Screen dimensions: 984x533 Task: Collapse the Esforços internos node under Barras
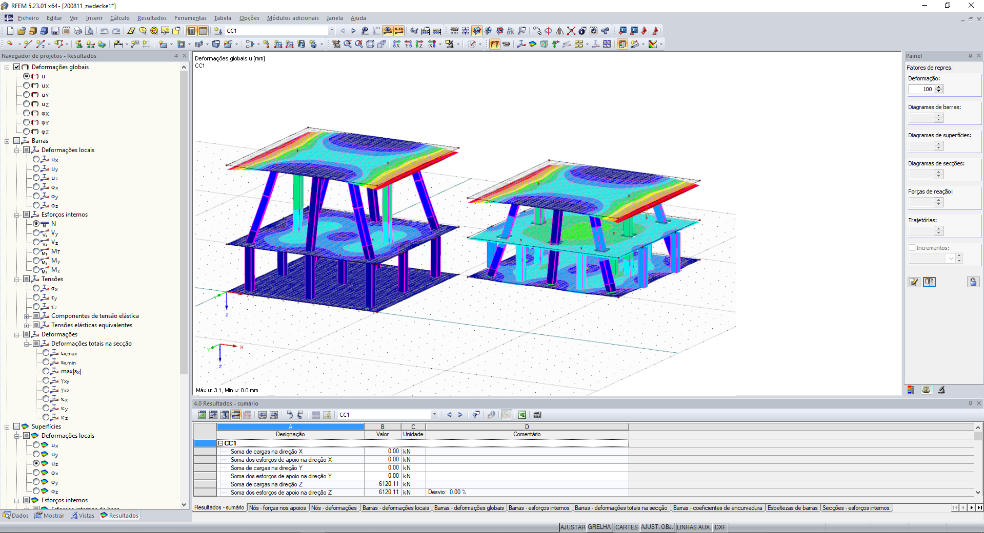coord(17,215)
